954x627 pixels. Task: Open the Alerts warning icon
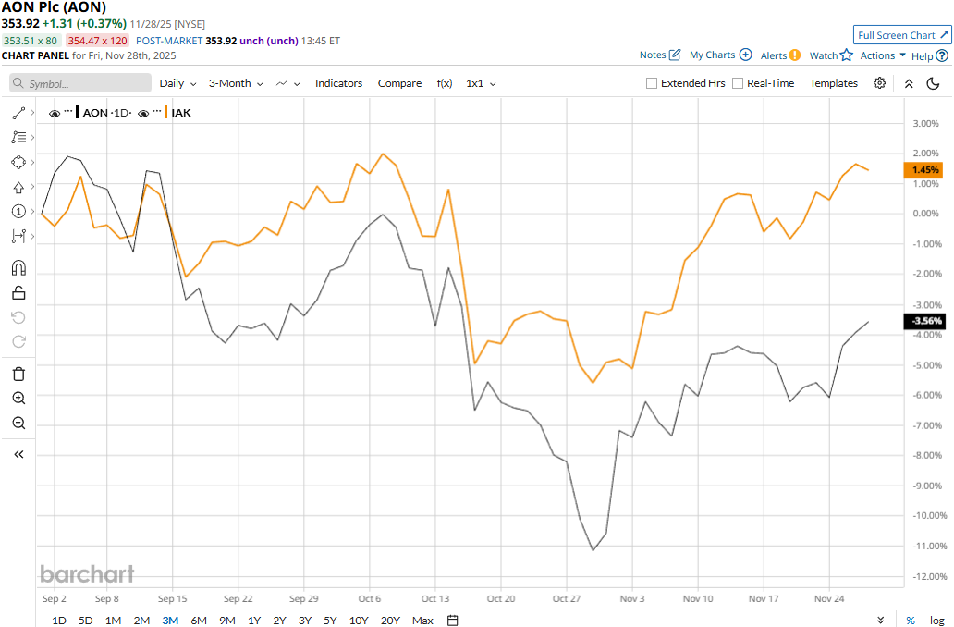click(x=795, y=55)
